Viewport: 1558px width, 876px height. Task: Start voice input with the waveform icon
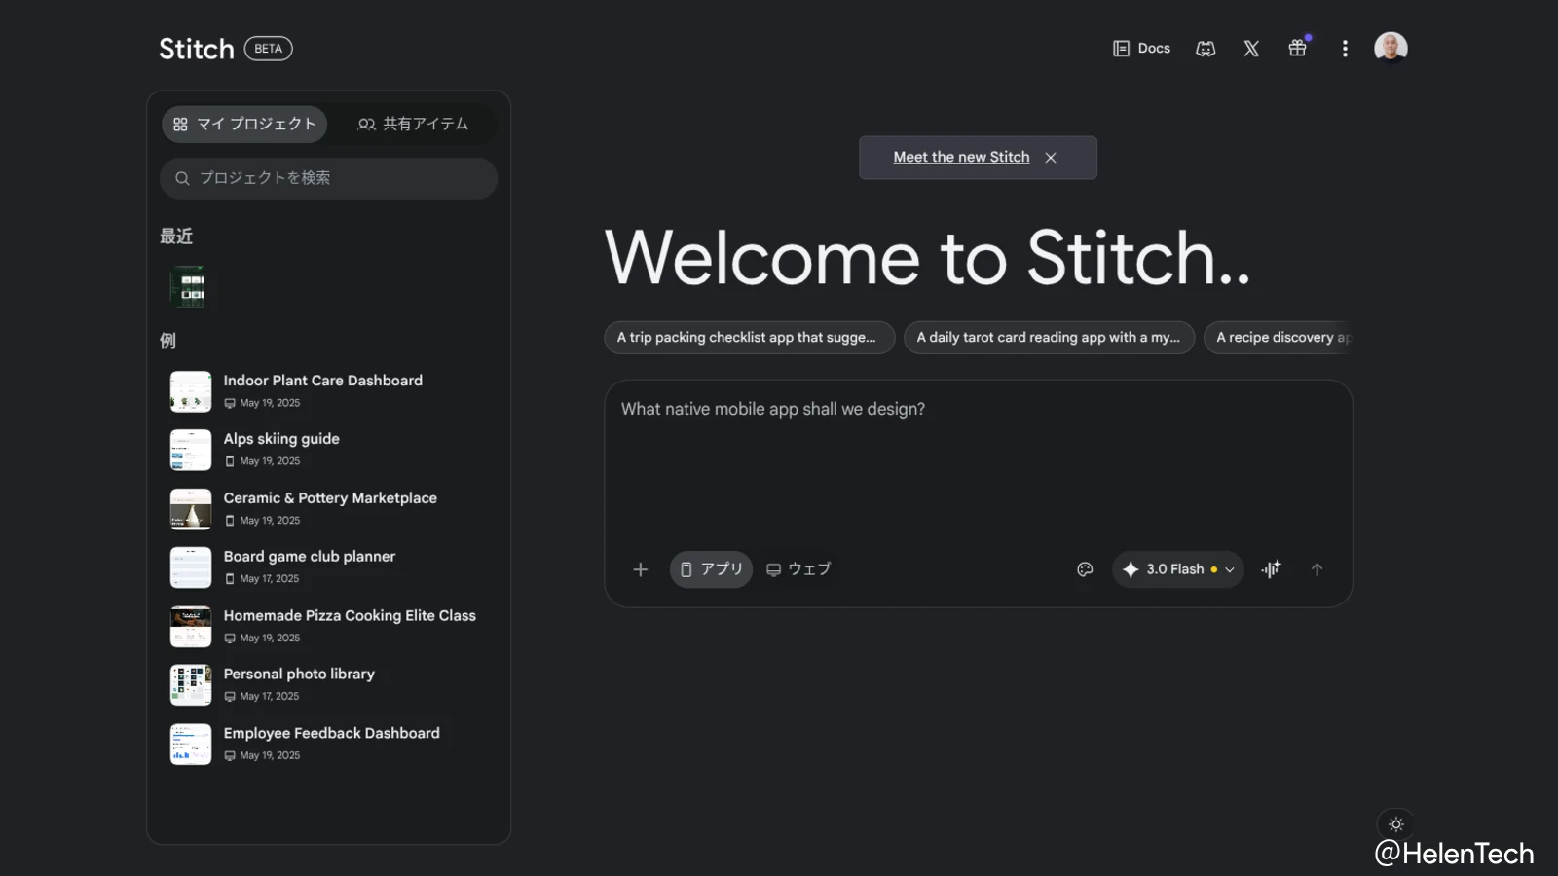click(x=1271, y=569)
